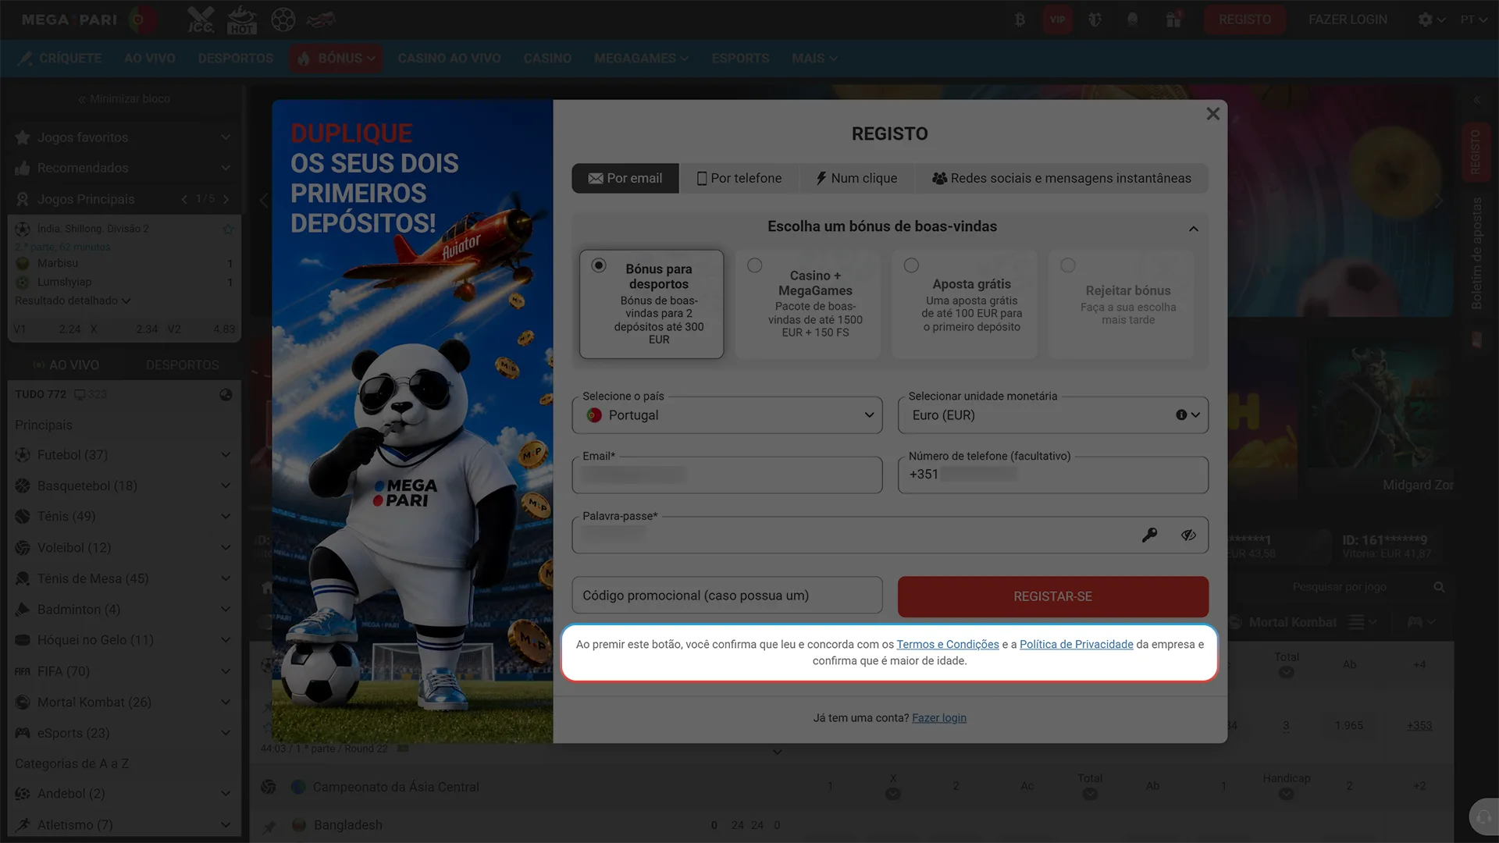
Task: Click the Ténis de Mesa sport icon
Action: (23, 578)
